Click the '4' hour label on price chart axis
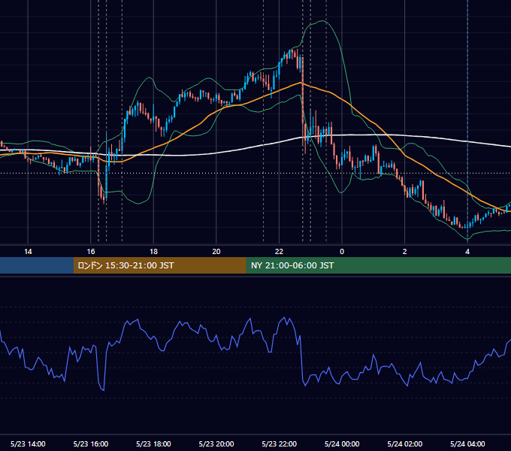 [x=467, y=252]
